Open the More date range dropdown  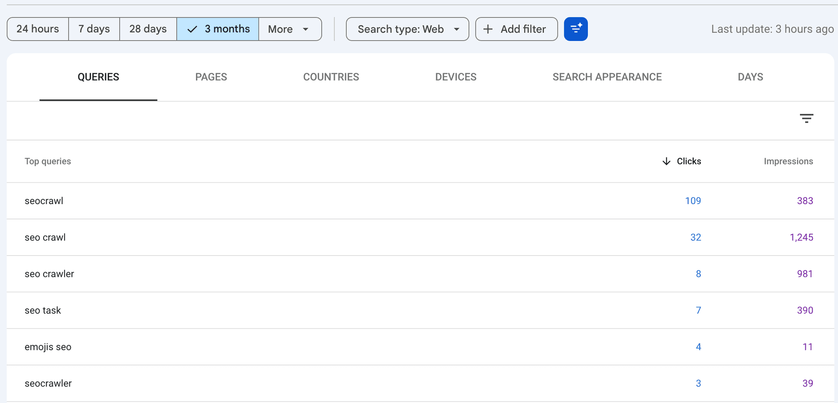coord(290,29)
